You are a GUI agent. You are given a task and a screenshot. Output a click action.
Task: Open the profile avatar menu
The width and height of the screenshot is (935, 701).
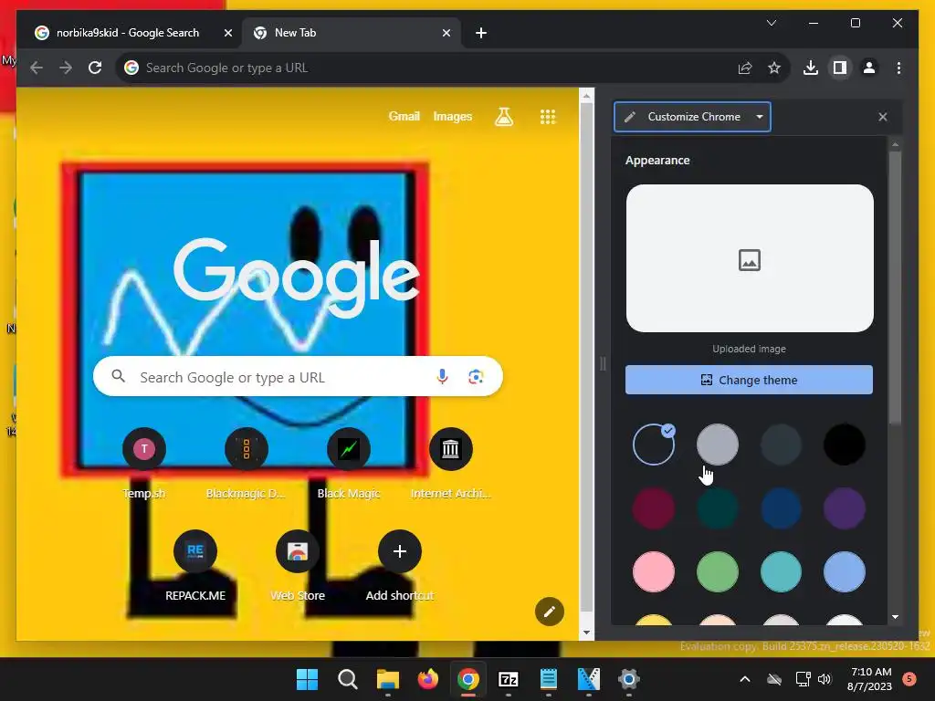pos(869,68)
